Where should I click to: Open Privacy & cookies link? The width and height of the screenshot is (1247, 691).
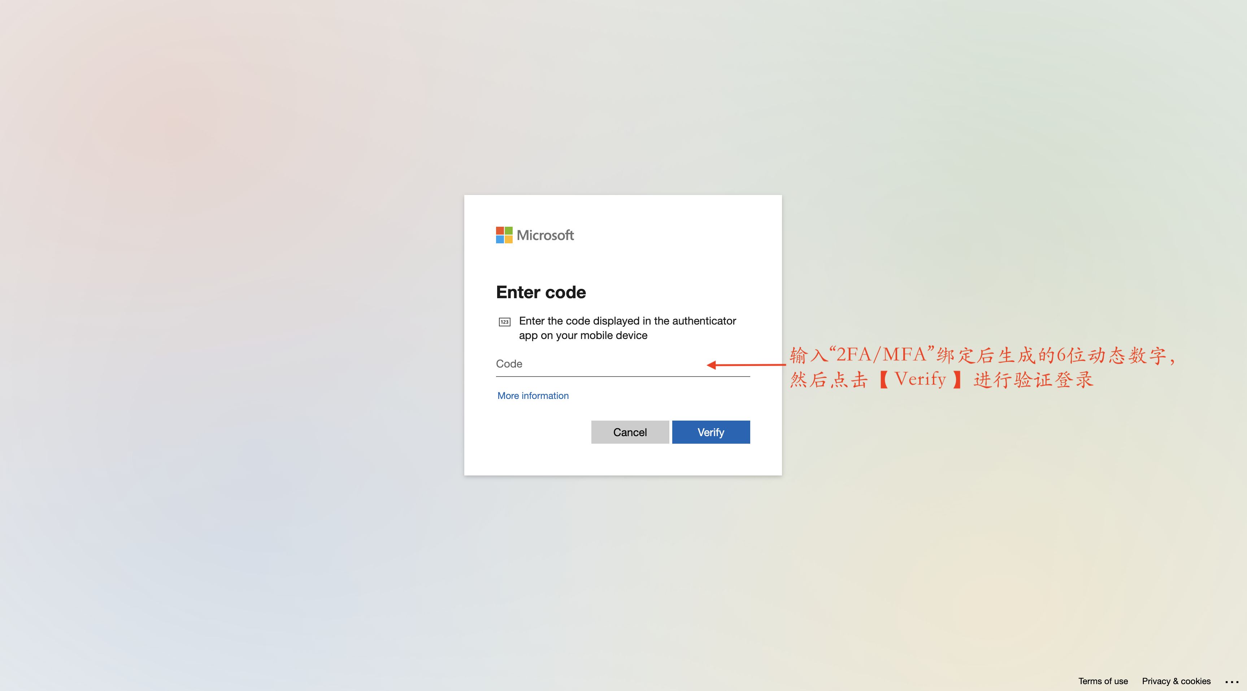[x=1176, y=681]
